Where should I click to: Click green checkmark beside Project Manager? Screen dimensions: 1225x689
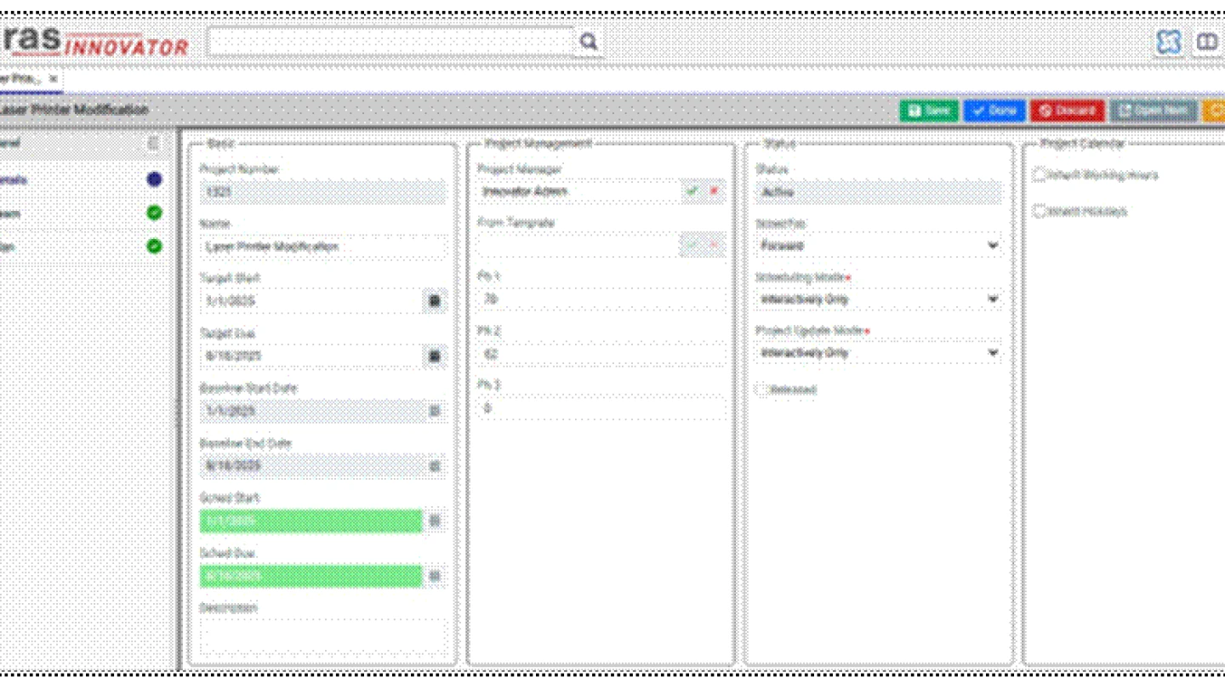click(692, 191)
